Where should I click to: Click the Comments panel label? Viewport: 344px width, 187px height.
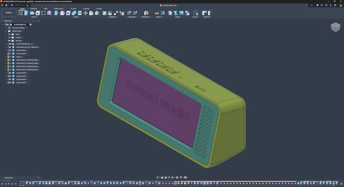(9, 177)
